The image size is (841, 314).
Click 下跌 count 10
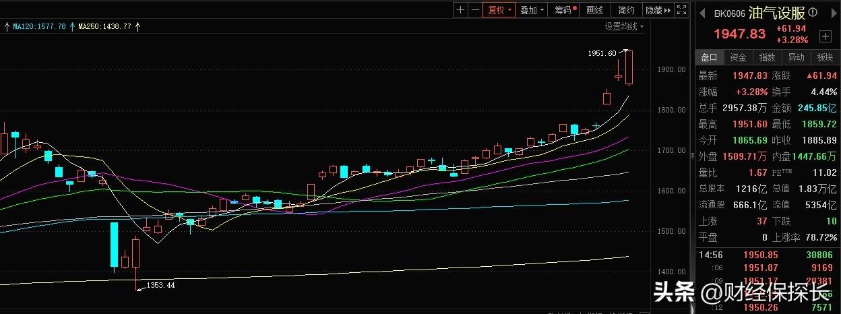tap(831, 221)
